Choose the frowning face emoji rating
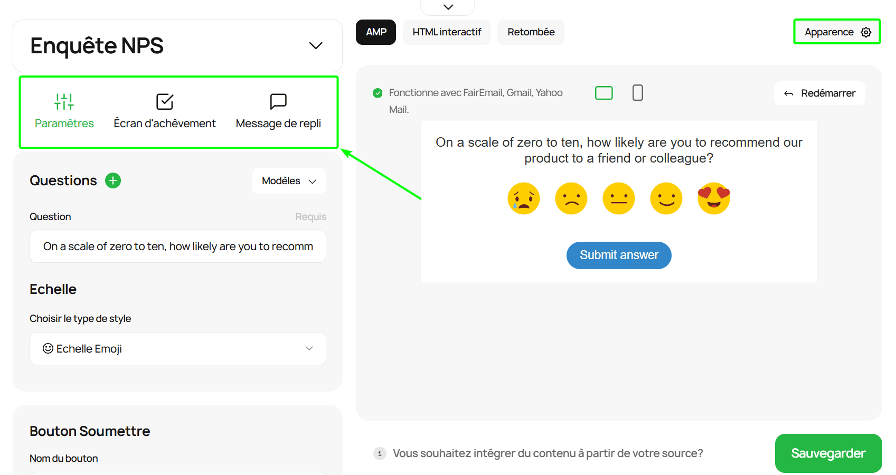Screen dimensions: 896x475 click(571, 198)
